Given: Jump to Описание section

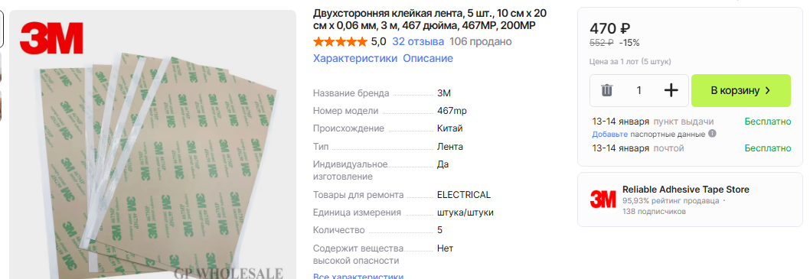Looking at the screenshot, I should [x=428, y=58].
